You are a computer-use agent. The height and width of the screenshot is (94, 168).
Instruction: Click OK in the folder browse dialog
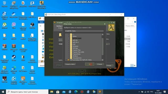[x=90, y=64]
